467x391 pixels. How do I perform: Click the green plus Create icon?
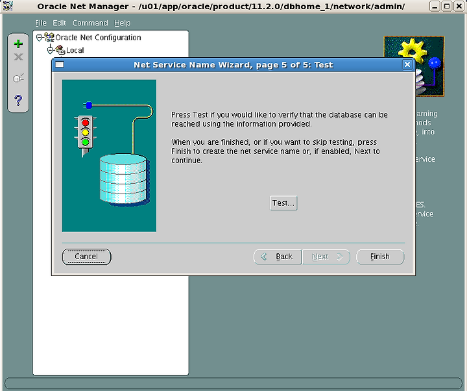pyautogui.click(x=18, y=44)
